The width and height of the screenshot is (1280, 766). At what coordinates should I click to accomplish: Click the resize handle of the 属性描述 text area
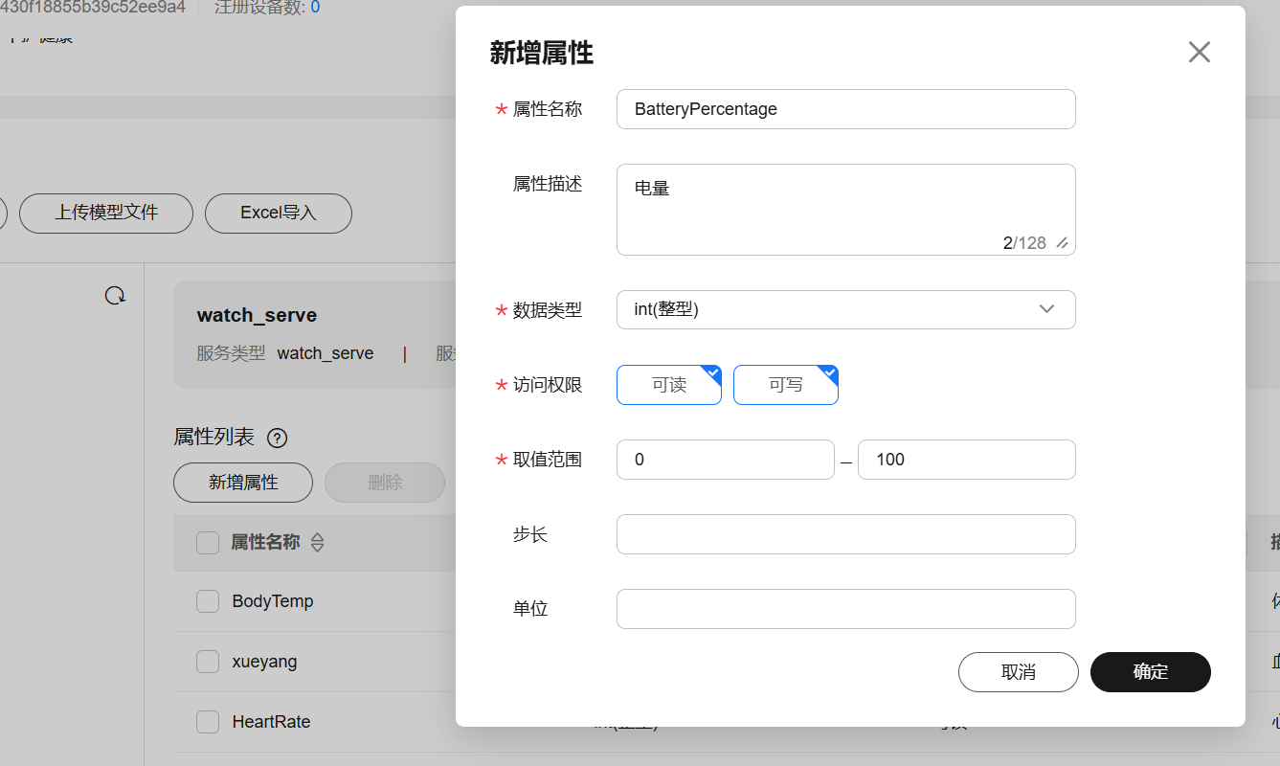[1062, 243]
